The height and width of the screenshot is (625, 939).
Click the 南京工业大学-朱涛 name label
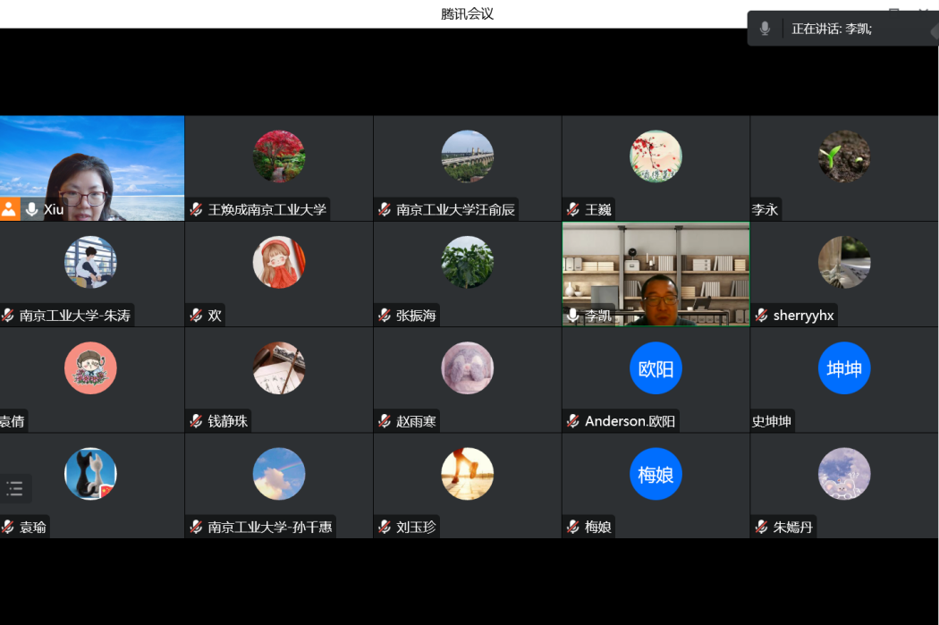[x=75, y=316]
